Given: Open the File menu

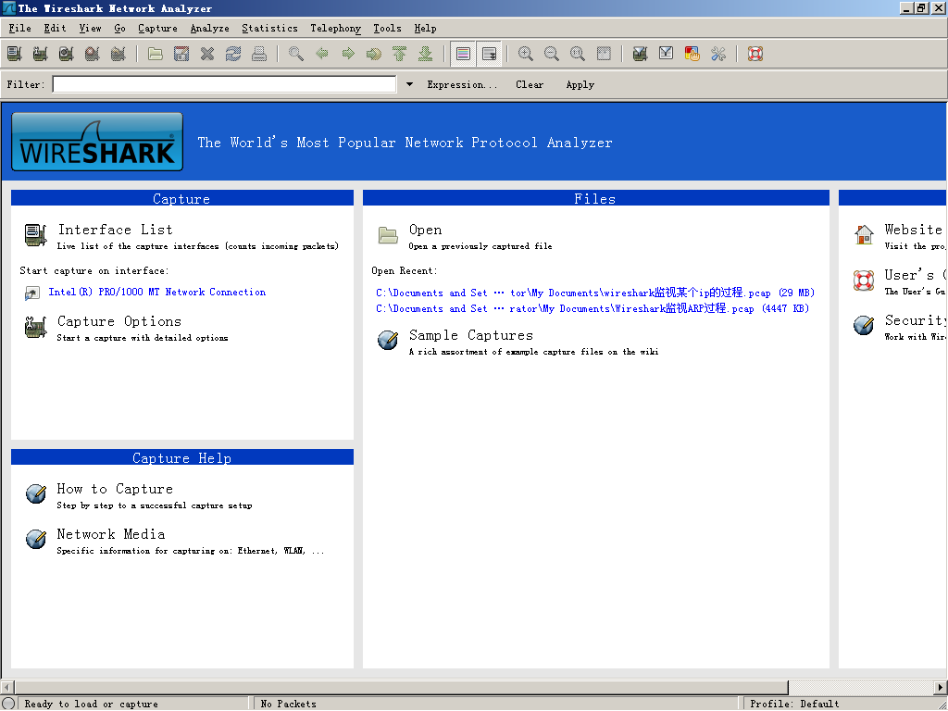Looking at the screenshot, I should click(x=20, y=29).
